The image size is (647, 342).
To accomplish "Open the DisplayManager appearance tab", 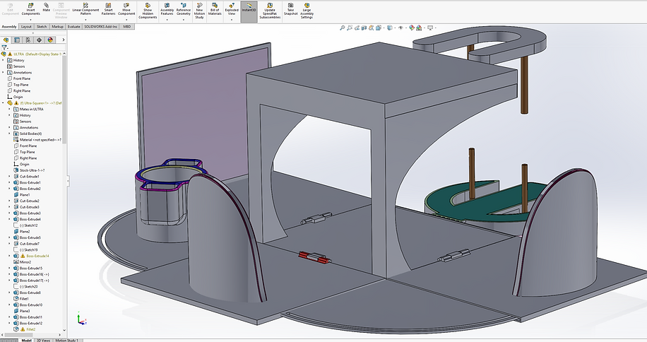I will point(50,40).
